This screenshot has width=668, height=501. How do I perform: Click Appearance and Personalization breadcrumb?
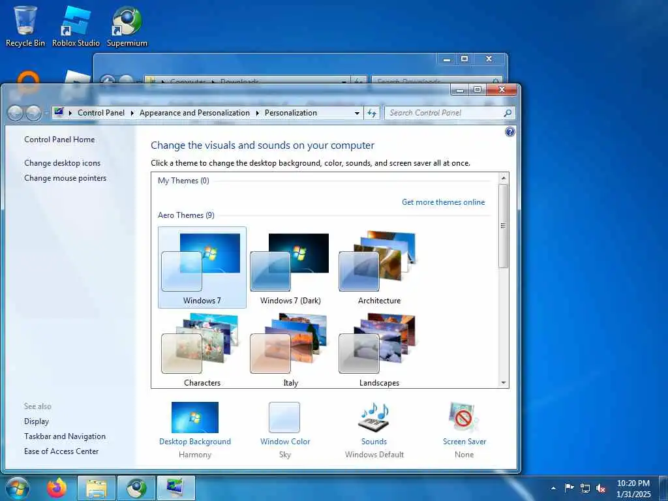pos(194,113)
